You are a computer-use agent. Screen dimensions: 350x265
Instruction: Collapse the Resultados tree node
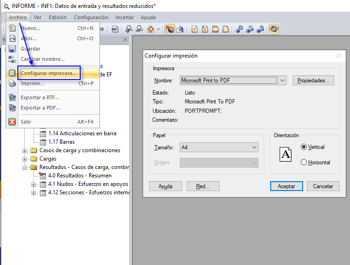pos(24,168)
